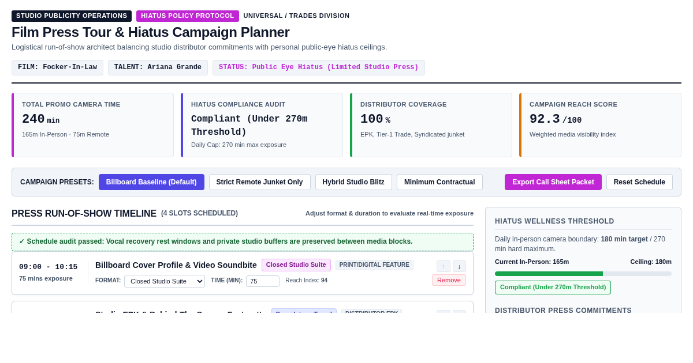
Task: Click the TALENT: Ariana Grande chip
Action: click(158, 67)
